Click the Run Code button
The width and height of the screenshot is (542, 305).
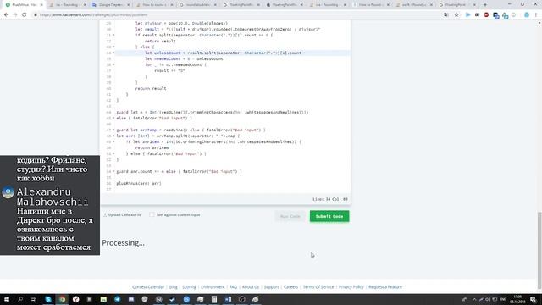290,216
